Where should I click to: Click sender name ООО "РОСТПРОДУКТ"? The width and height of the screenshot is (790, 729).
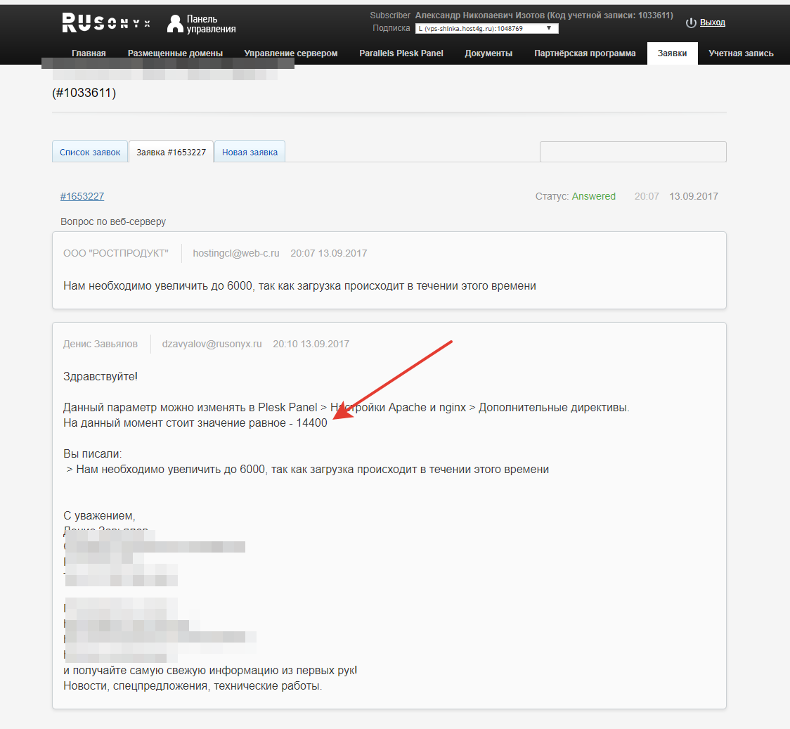tap(116, 253)
